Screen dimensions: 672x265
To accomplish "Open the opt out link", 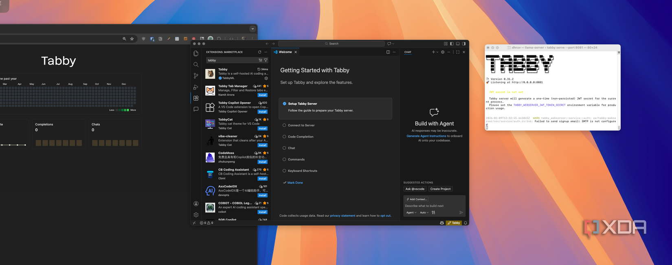I will 385,216.
